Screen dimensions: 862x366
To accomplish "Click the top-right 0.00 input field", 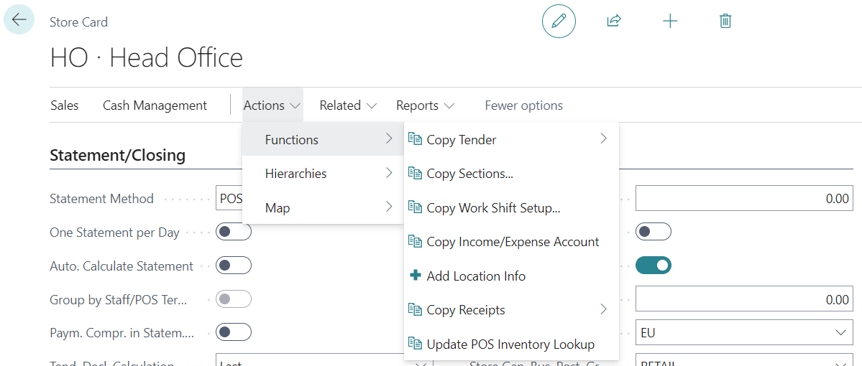I will pos(744,198).
